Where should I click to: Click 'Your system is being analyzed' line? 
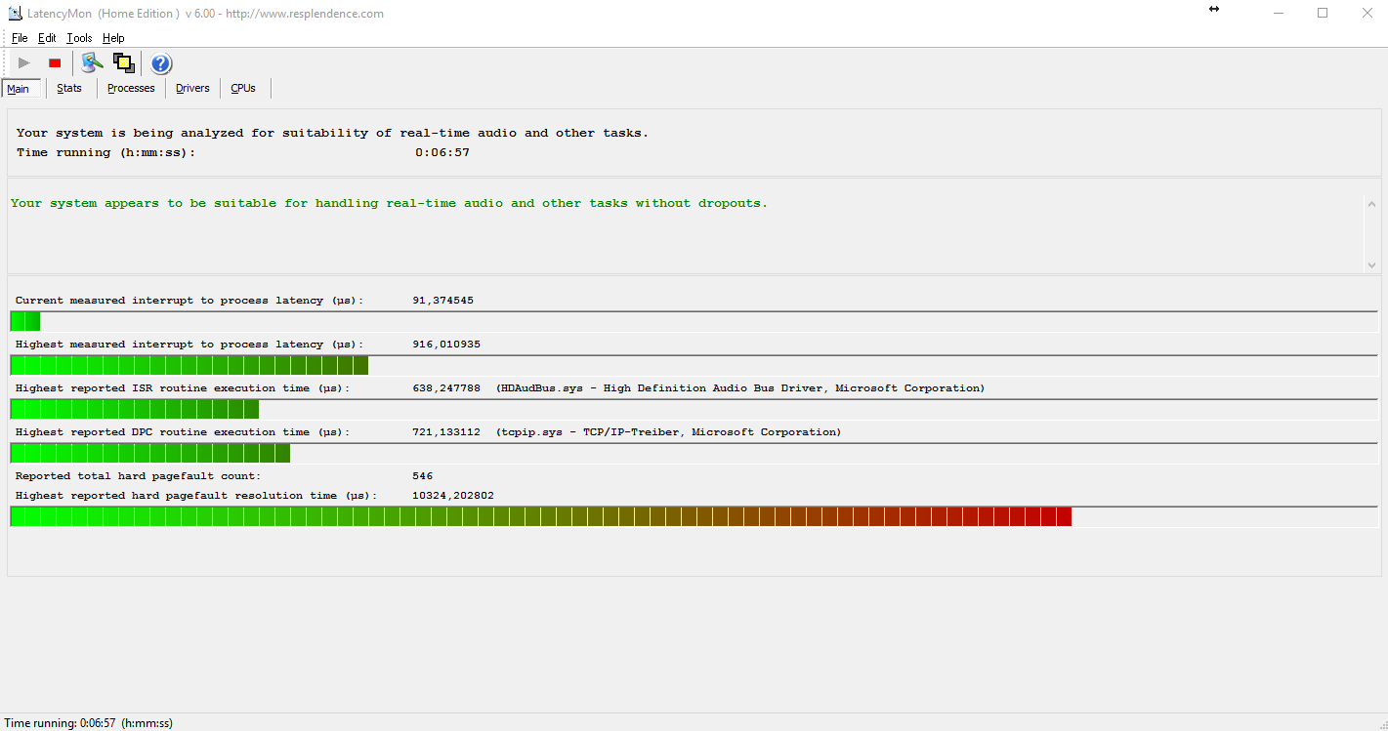point(332,133)
